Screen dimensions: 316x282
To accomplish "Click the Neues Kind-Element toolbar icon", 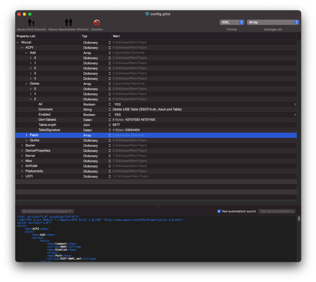I will (31, 23).
